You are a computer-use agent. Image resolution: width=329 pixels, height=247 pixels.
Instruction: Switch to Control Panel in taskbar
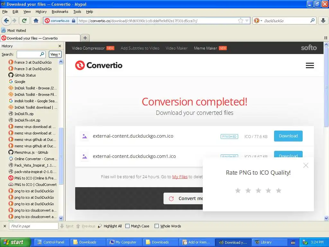51,242
